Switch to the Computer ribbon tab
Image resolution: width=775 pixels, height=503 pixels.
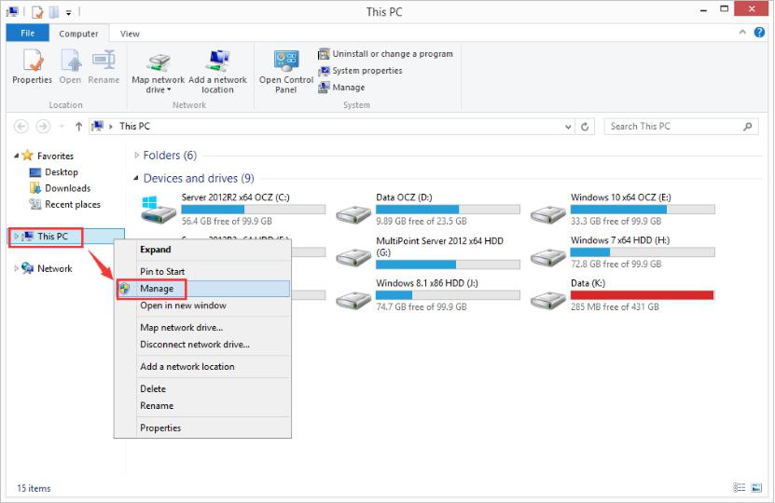[78, 34]
